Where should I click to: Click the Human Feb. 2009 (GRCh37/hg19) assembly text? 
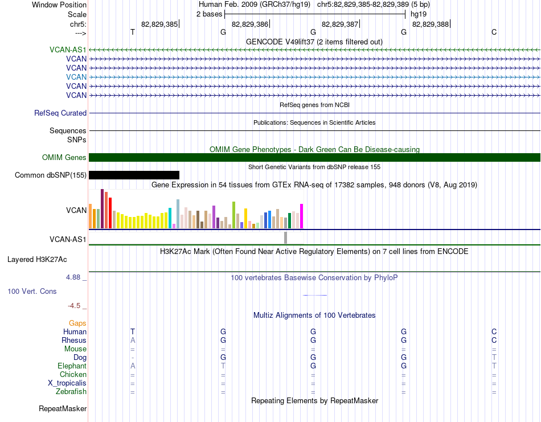pyautogui.click(x=255, y=5)
